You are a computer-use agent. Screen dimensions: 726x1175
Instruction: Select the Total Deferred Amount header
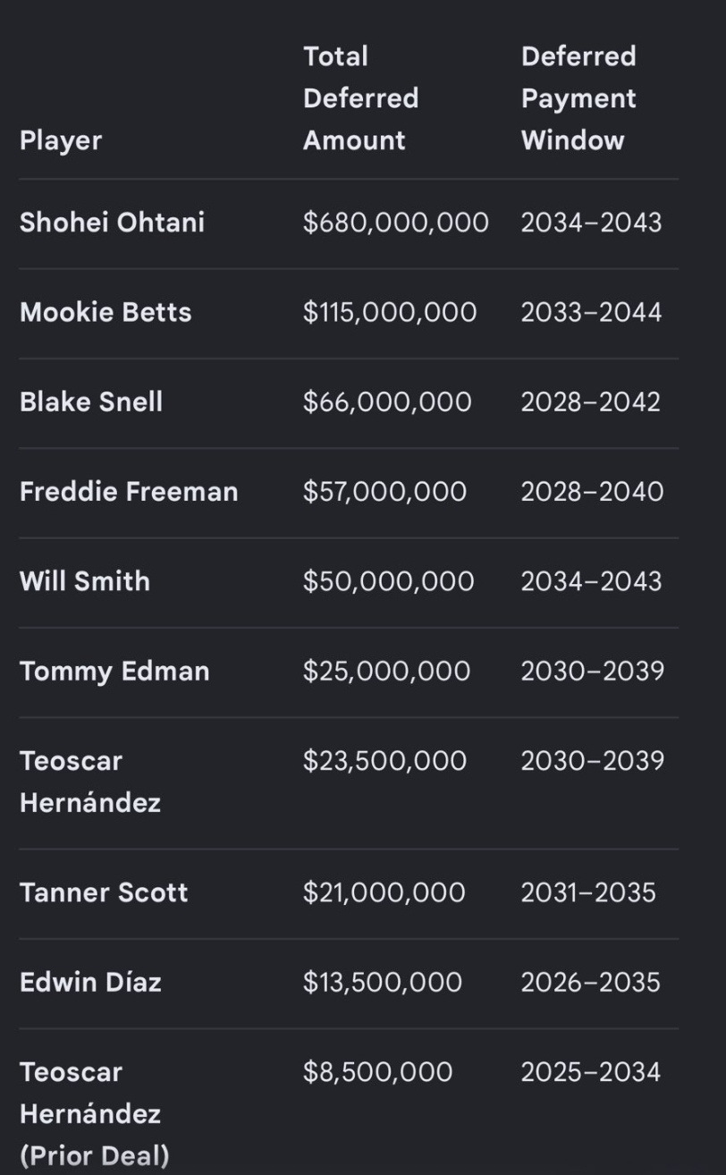click(360, 98)
